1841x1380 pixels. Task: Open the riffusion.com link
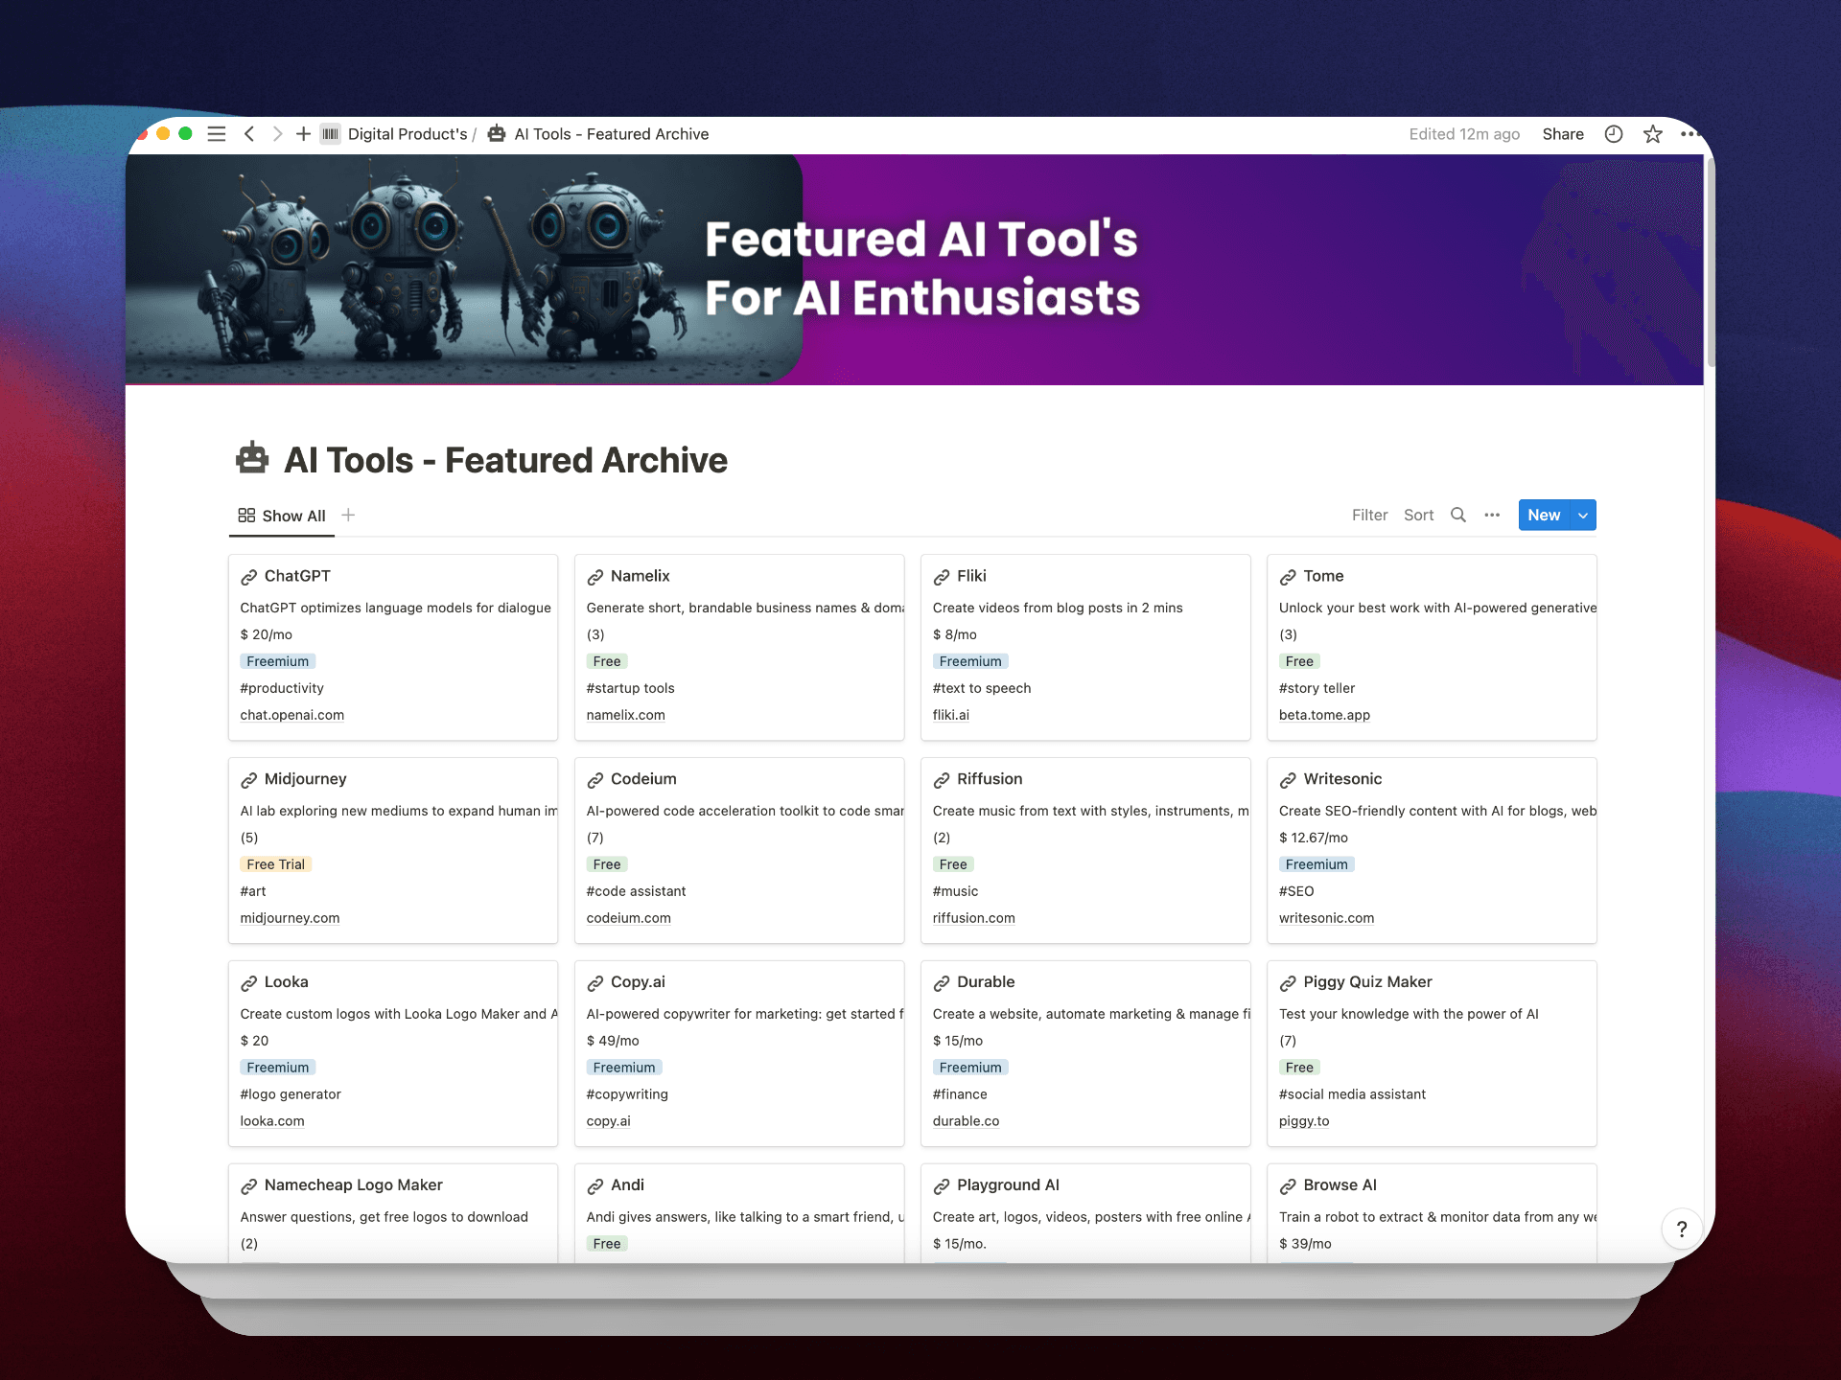point(973,918)
